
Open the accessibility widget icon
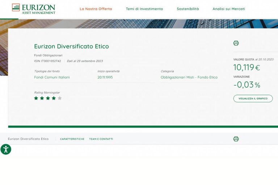(x=6, y=149)
